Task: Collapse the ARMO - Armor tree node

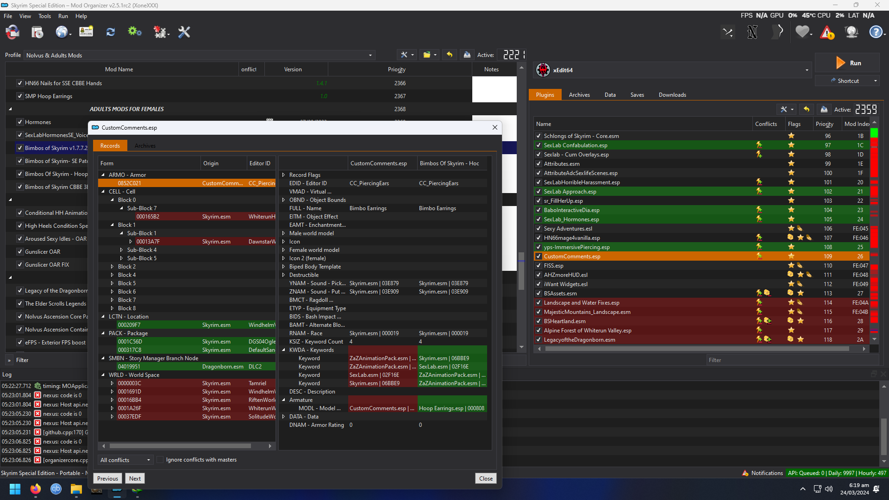Action: pos(103,175)
